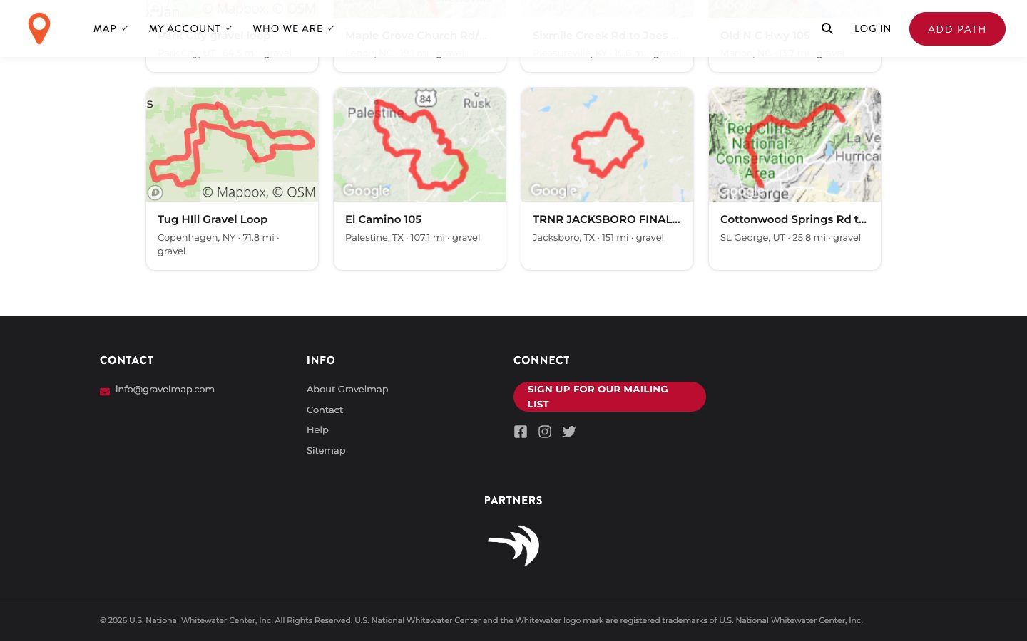Click the Cottonwood Springs Rd title
1027x641 pixels.
pos(793,219)
